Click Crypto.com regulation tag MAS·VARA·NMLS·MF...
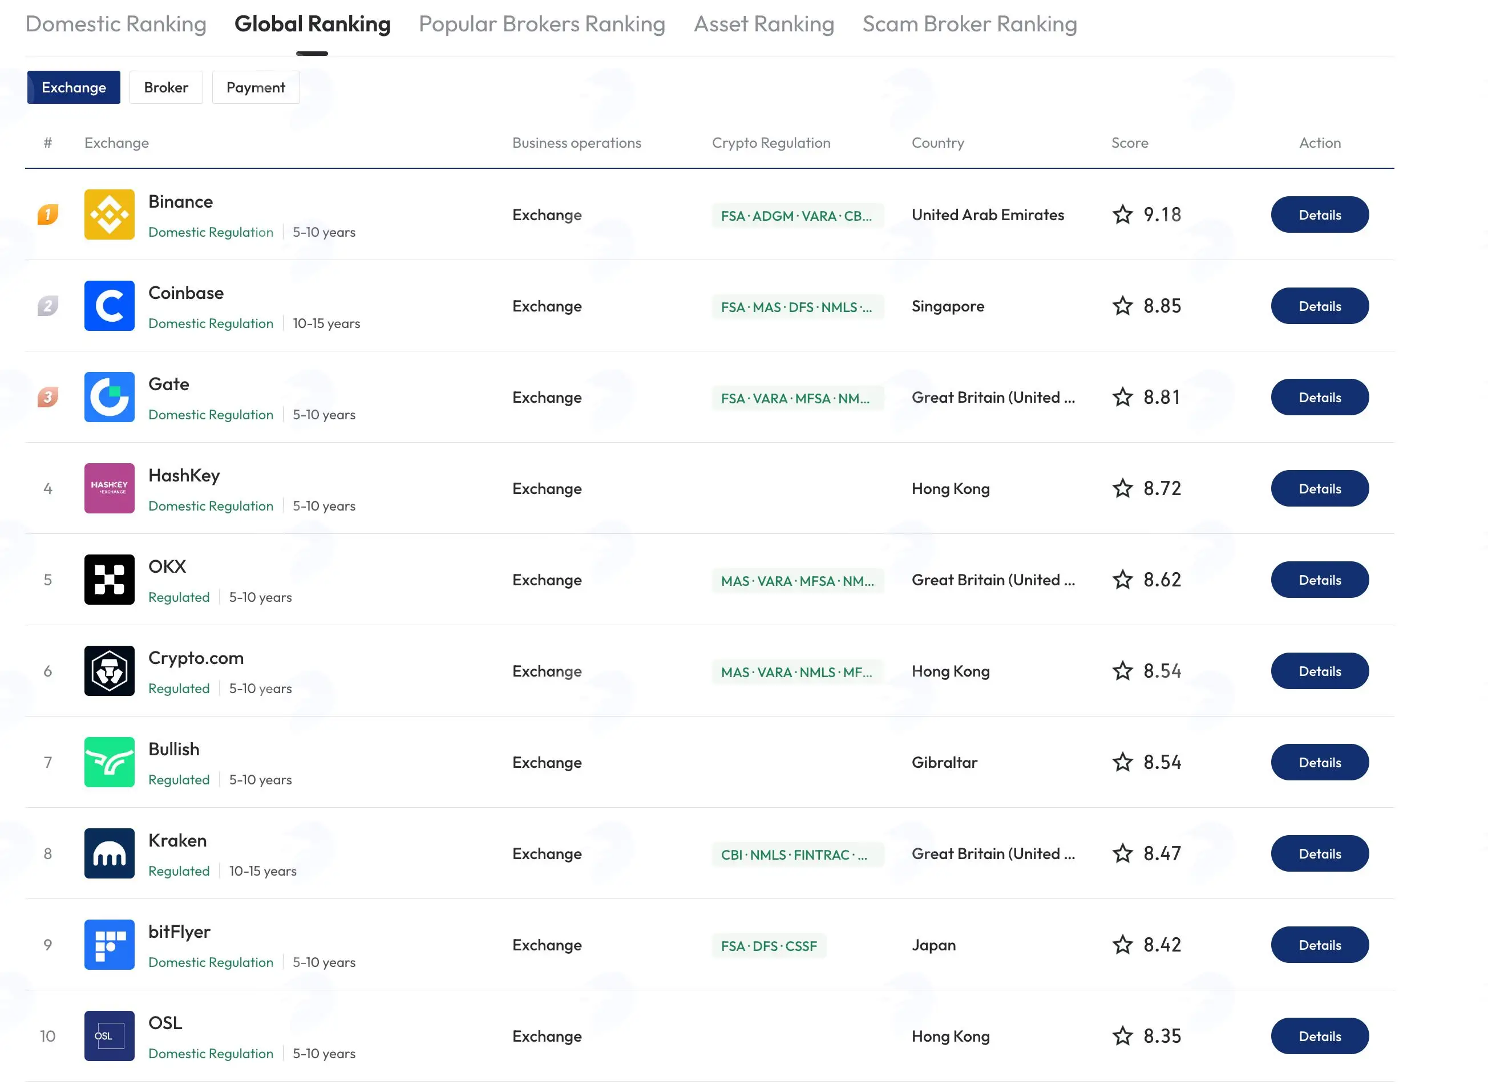 (798, 673)
